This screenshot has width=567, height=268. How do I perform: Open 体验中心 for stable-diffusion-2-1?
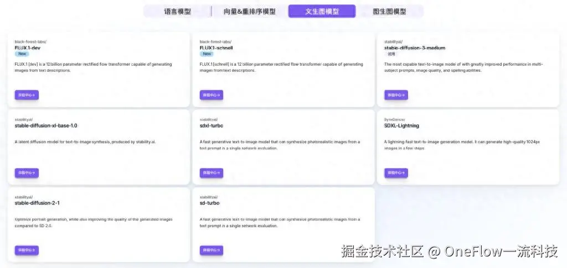27,250
